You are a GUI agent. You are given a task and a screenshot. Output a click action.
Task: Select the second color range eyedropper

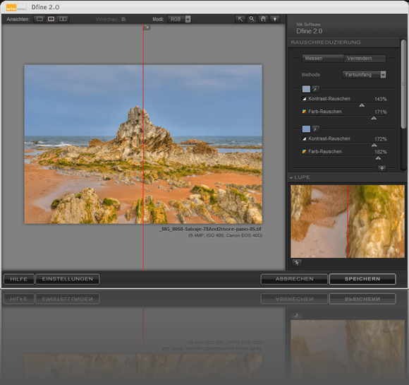click(316, 129)
